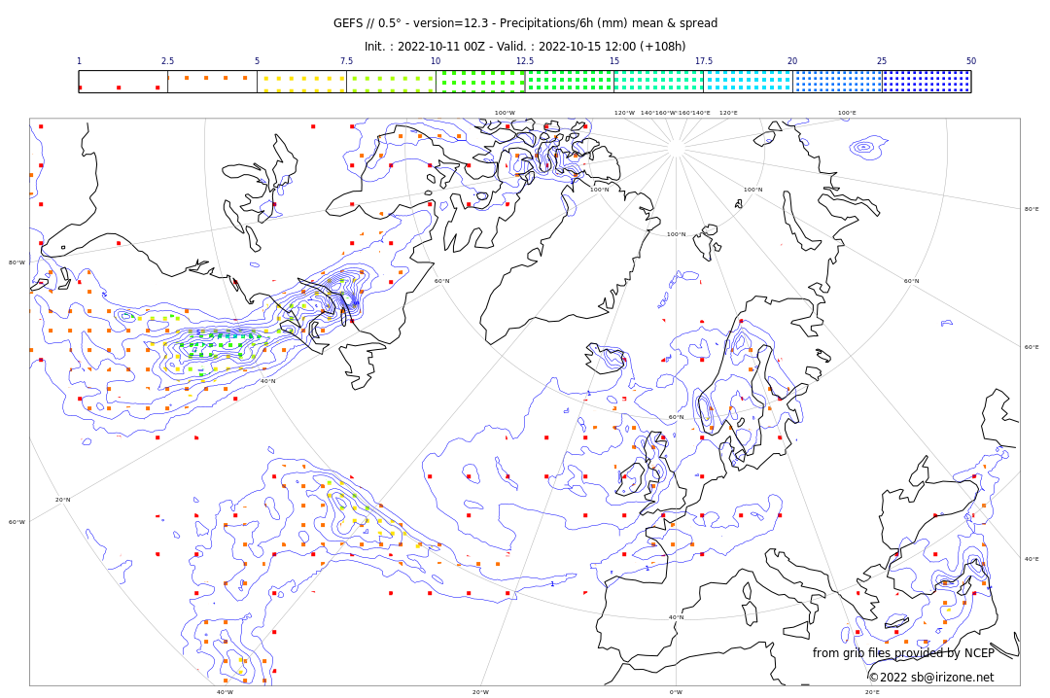
Task: Click the 40°W label below the map
Action: pyautogui.click(x=225, y=692)
